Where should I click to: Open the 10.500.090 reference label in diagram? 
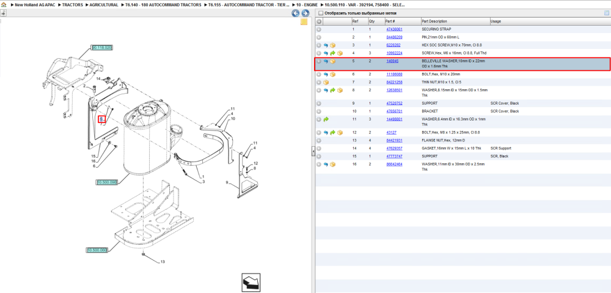pos(107,182)
